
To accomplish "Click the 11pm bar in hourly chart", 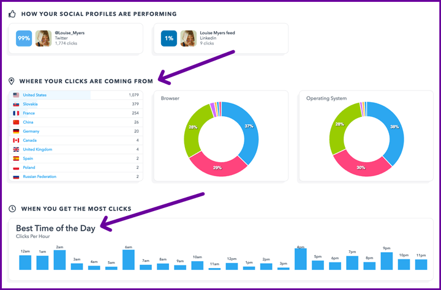I will pos(421,265).
